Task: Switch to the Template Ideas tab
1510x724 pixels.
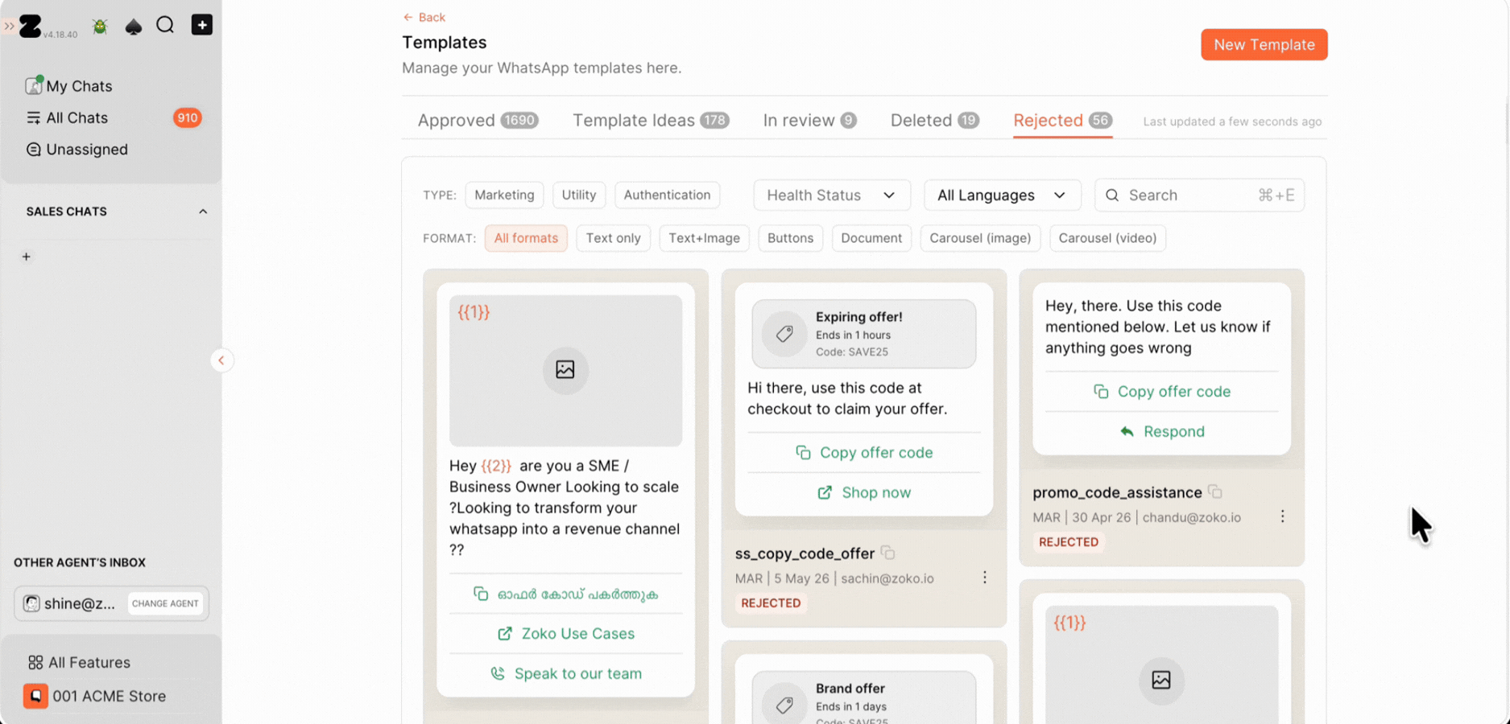Action: click(651, 121)
